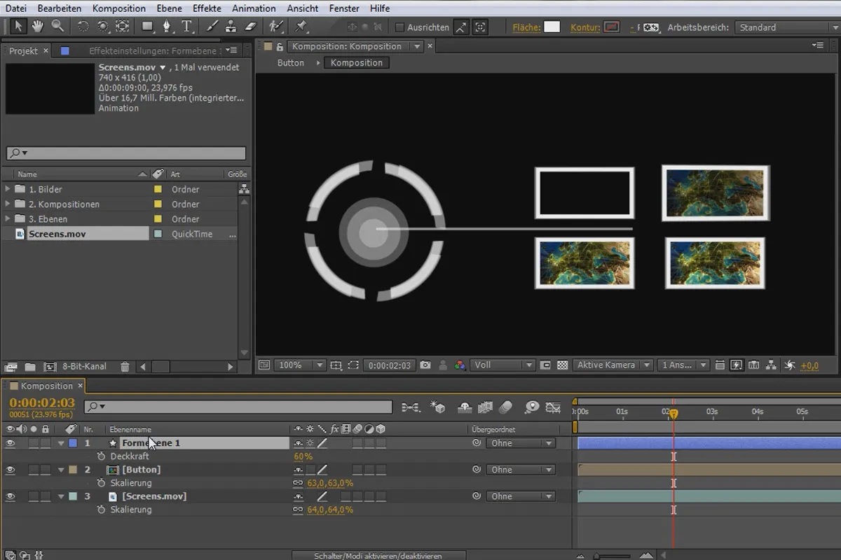Open the Komposition menu
The width and height of the screenshot is (841, 560).
[x=119, y=8]
